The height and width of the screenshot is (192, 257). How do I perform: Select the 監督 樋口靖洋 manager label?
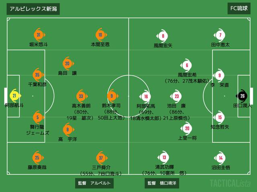(x=162, y=183)
